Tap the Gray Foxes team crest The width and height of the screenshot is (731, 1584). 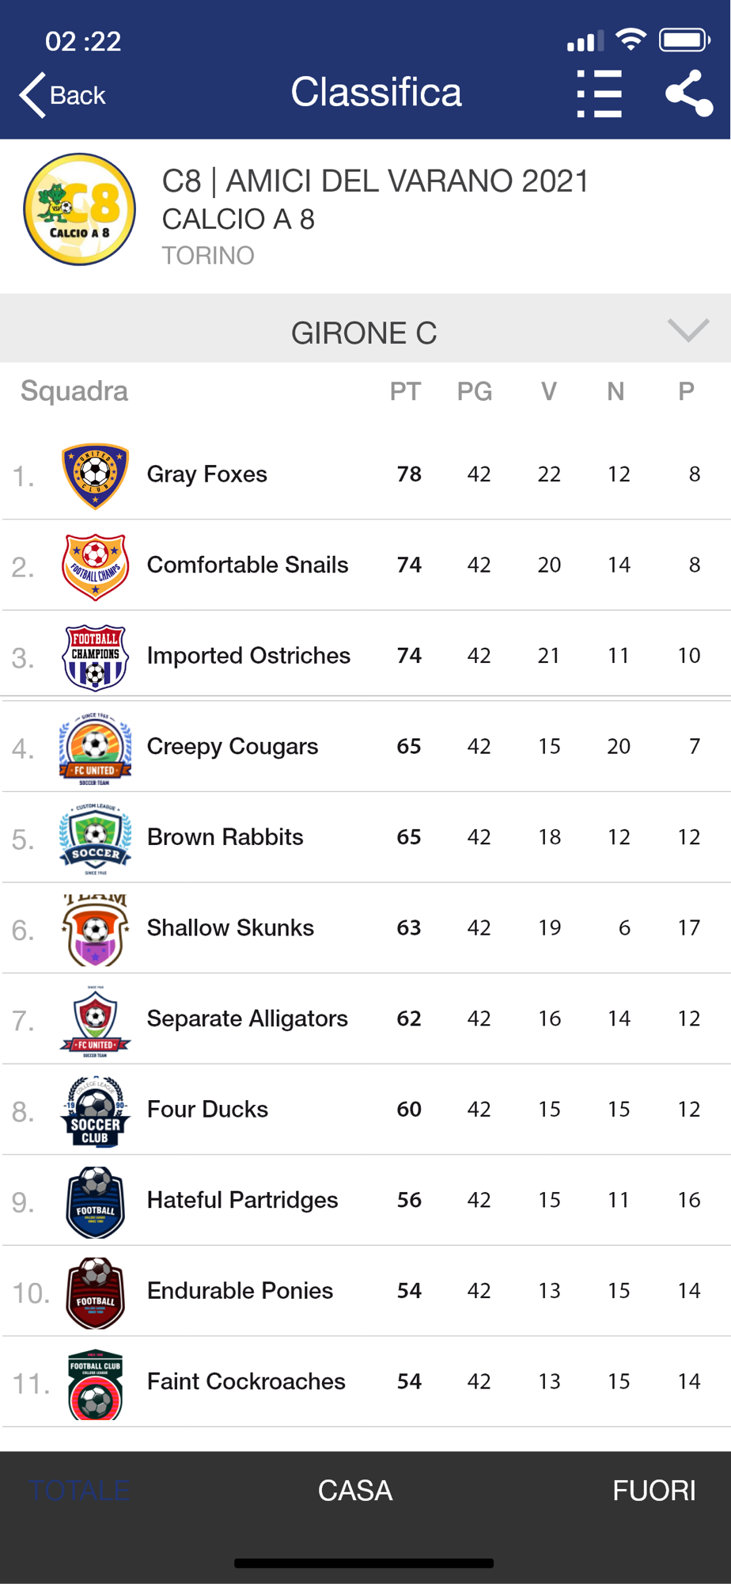point(95,475)
